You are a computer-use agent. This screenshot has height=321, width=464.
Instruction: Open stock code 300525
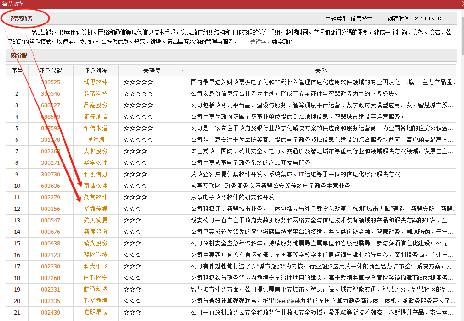pyautogui.click(x=51, y=82)
